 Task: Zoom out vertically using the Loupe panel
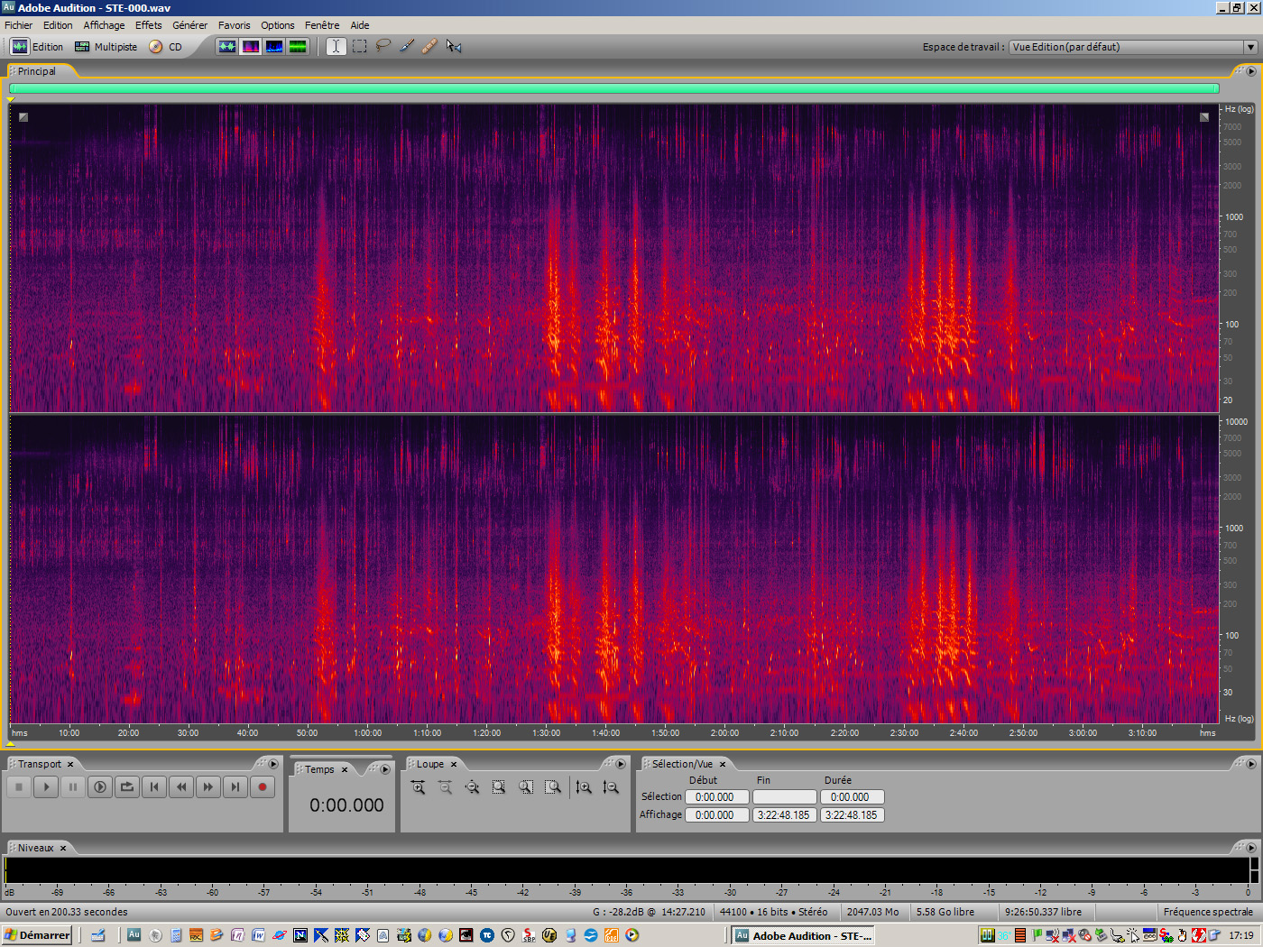tap(611, 787)
